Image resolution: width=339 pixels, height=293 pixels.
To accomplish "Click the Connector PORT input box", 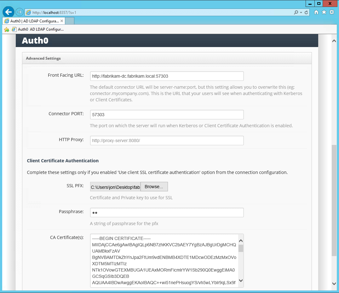I will click(167, 115).
